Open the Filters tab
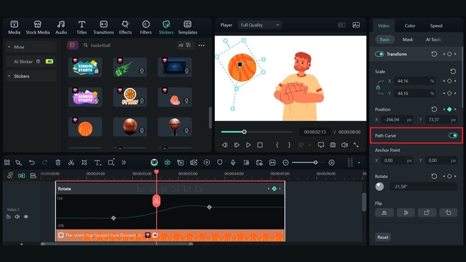 146,27
